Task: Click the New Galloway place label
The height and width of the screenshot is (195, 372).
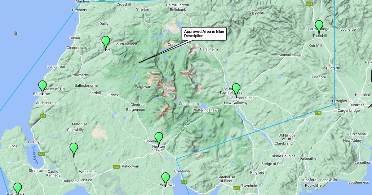Action: pyautogui.click(x=236, y=103)
